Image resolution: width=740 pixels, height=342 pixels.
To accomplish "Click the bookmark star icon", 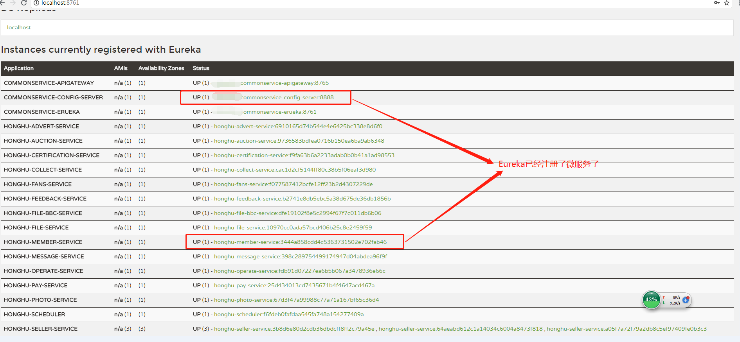I will pos(726,3).
